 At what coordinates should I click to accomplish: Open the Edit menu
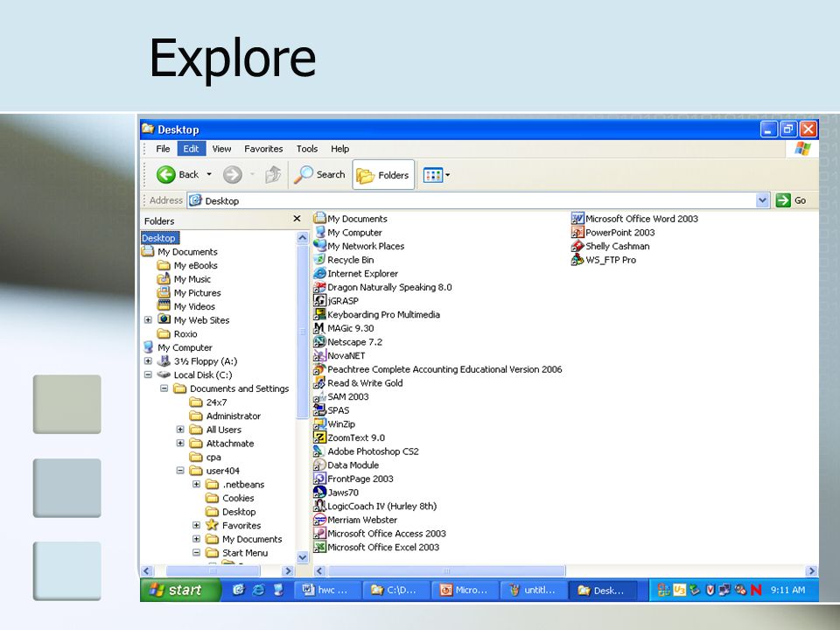192,149
